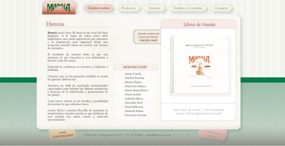Viewport: 285px width, 146px height.
Task: Click the mamia@house.com.ar email address
Action: (158, 135)
